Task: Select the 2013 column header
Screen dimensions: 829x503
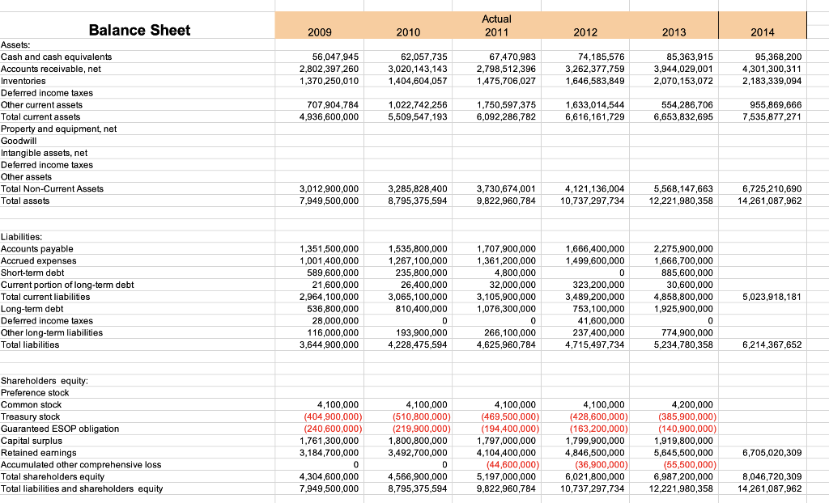Action: [674, 32]
